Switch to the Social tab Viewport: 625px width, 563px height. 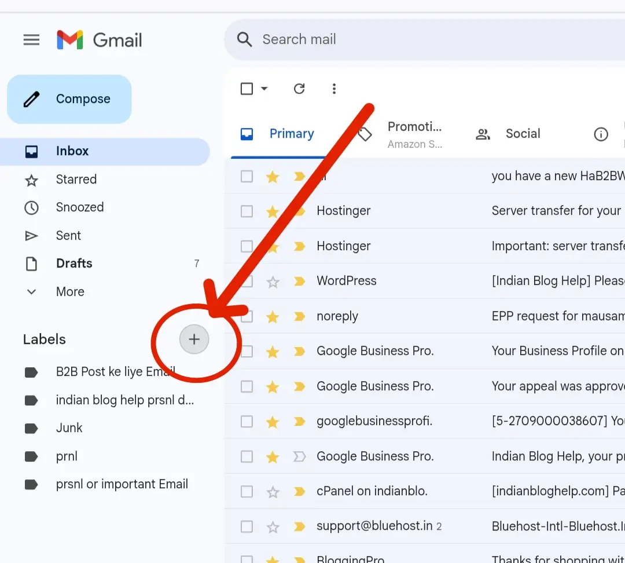coord(523,133)
